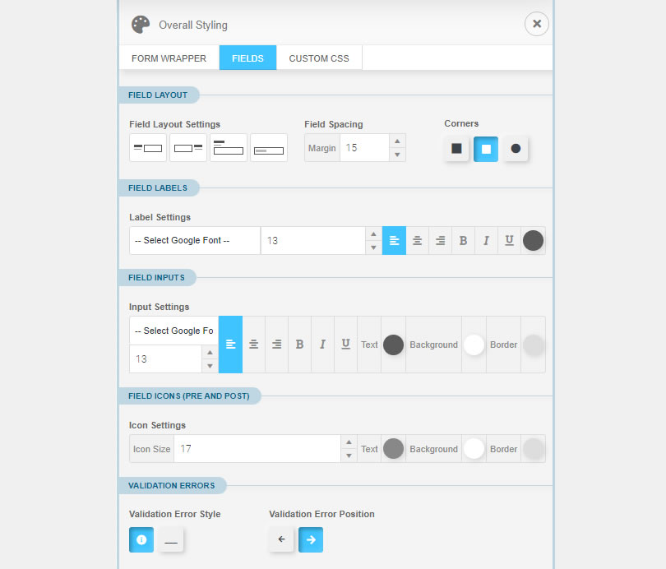Click the input font size field

pos(165,359)
